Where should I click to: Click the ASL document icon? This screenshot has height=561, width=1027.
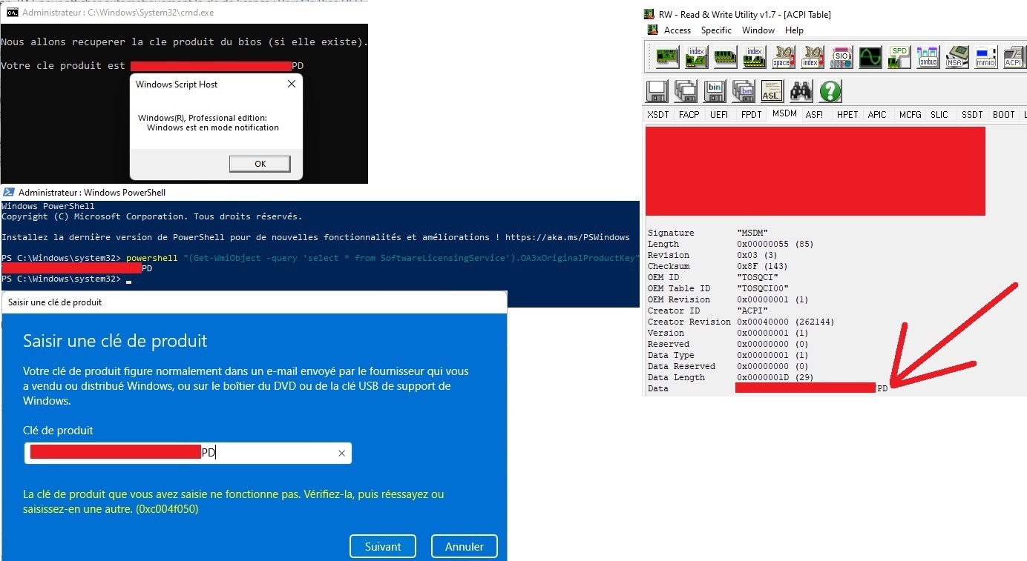(x=772, y=90)
